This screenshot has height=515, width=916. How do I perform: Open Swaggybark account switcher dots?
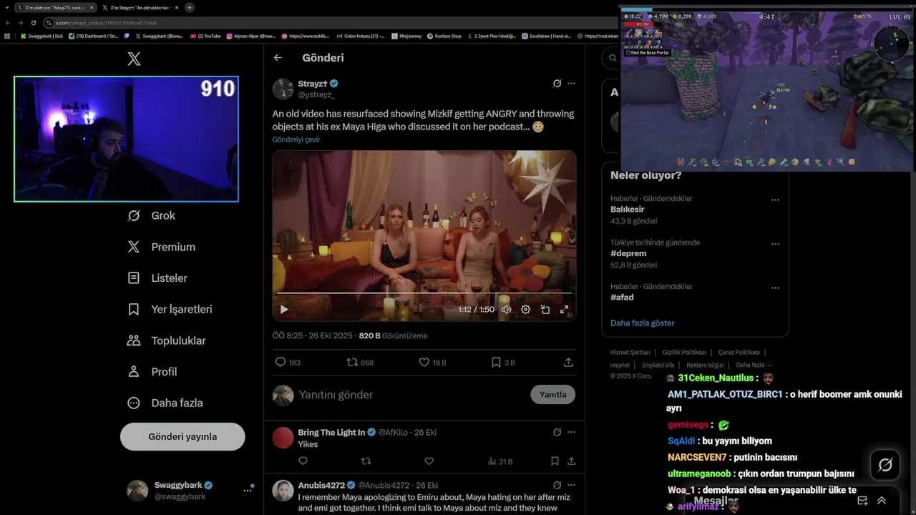(248, 490)
